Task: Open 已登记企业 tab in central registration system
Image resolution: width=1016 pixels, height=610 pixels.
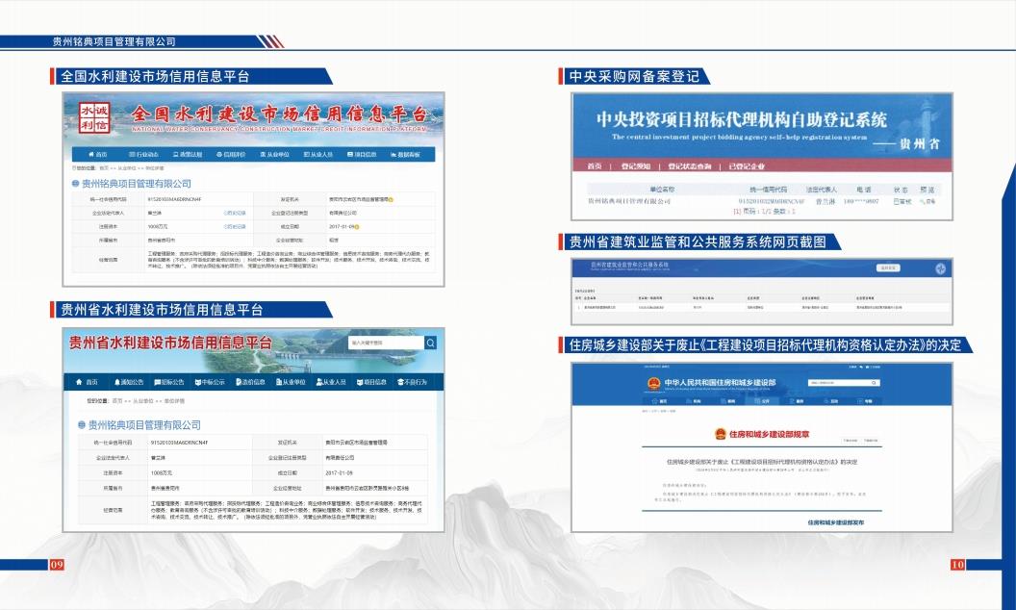Action: (x=747, y=165)
